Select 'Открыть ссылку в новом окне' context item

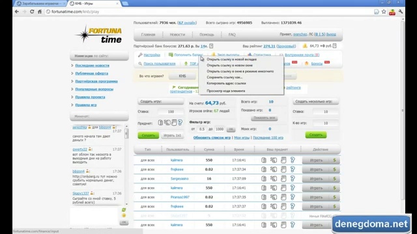(x=229, y=65)
